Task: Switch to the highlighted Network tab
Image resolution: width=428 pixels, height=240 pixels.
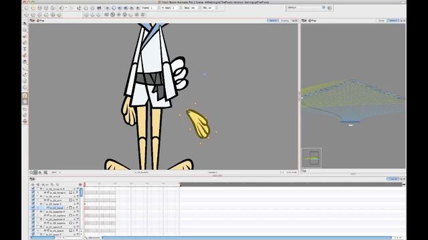Action: pos(393,21)
